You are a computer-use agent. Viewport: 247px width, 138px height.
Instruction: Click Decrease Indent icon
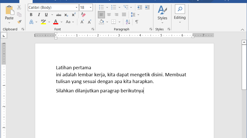coord(140,7)
